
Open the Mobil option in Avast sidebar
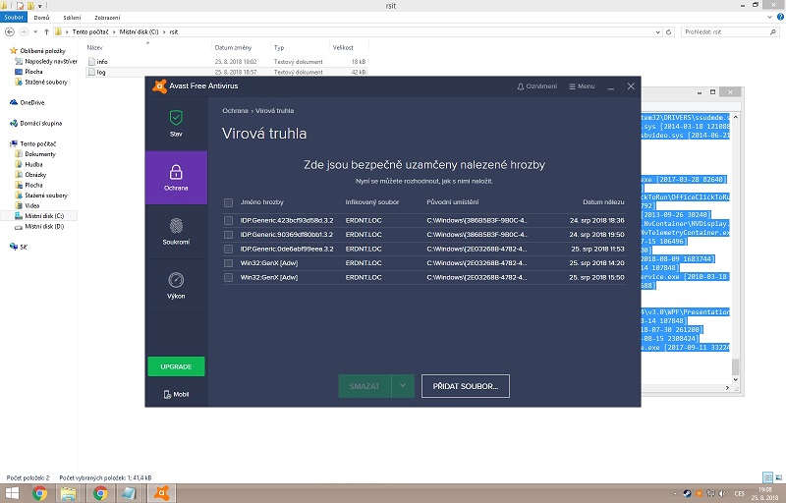click(x=176, y=394)
